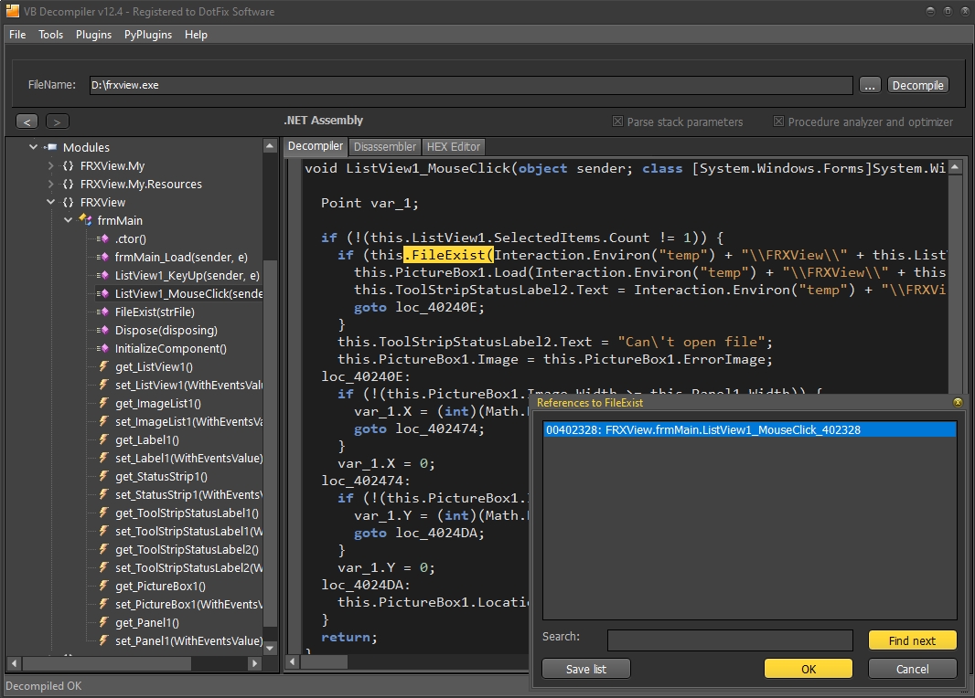Switch to the HEX Editor tab
The width and height of the screenshot is (975, 698).
[x=454, y=146]
